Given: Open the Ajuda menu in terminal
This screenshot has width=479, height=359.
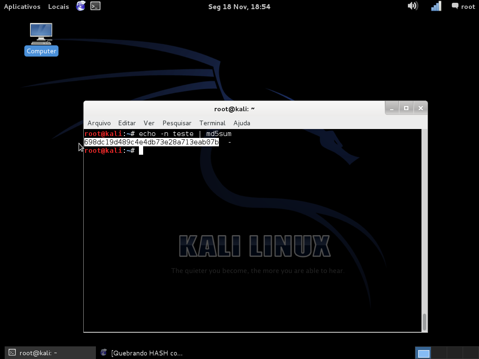Looking at the screenshot, I should [242, 123].
